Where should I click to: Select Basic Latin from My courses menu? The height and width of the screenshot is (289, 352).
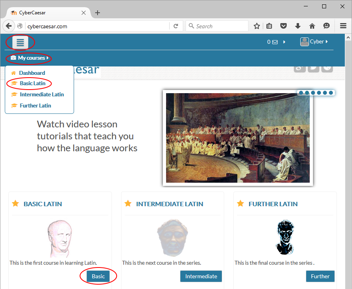click(33, 84)
